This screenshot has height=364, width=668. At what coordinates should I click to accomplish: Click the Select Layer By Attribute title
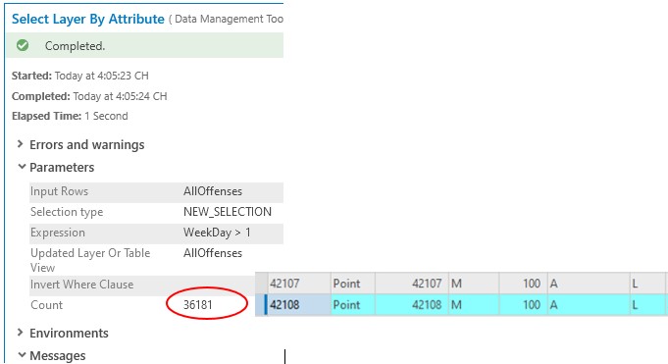pyautogui.click(x=87, y=20)
